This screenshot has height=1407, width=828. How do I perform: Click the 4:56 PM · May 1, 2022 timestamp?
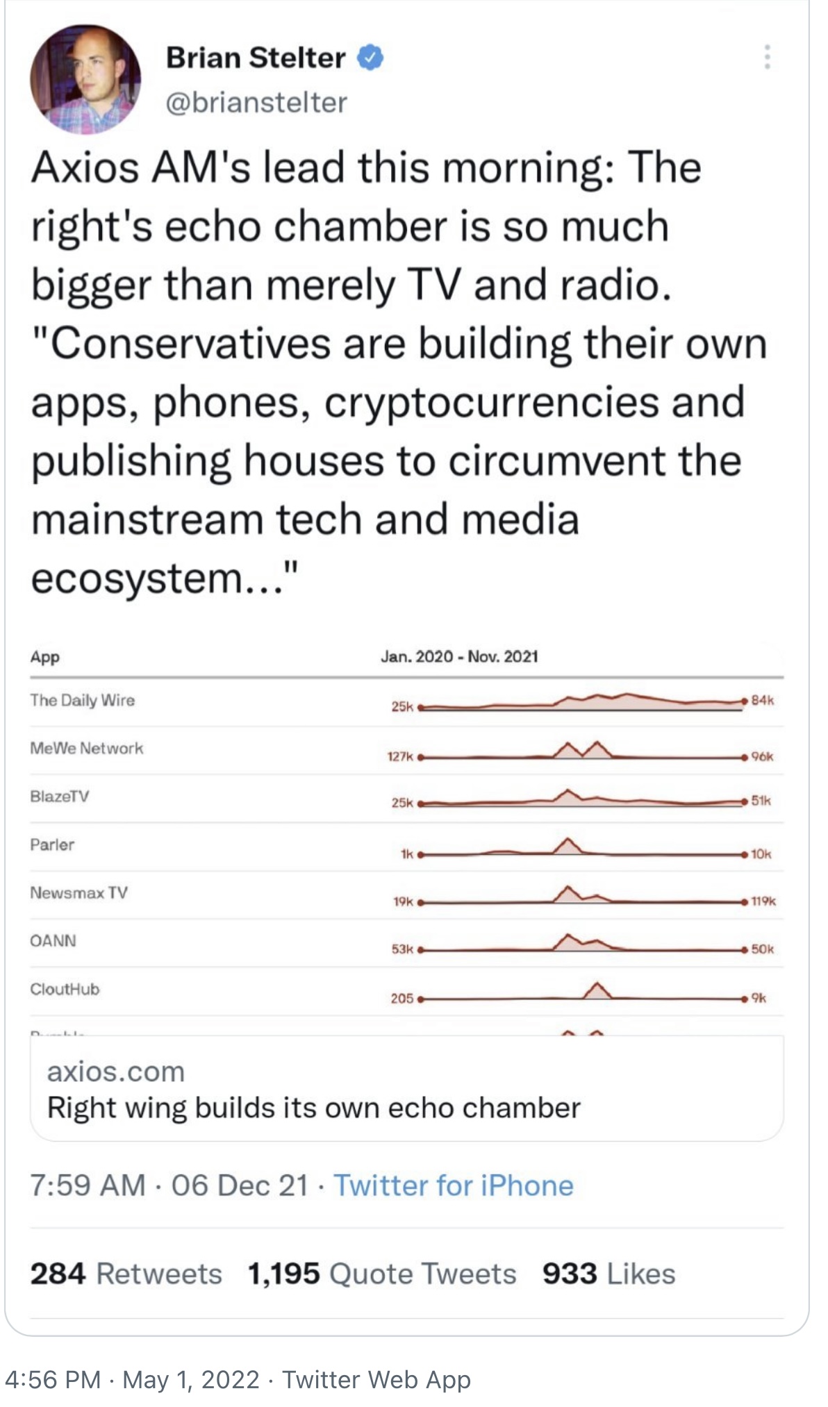tap(132, 1379)
